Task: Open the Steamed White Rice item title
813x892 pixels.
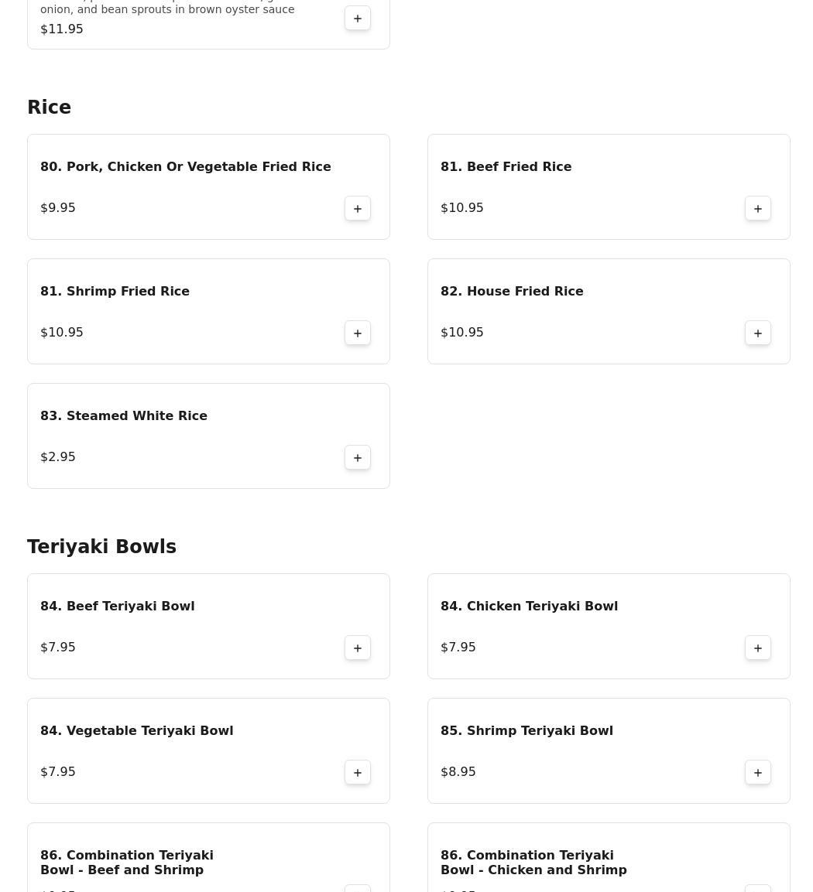Action: click(x=124, y=416)
